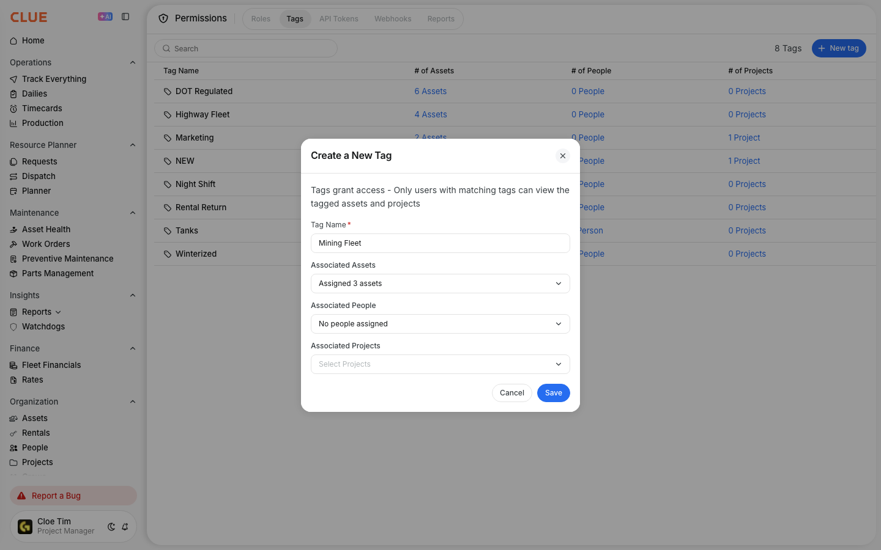Open 1 Project link for Marketing

744,137
